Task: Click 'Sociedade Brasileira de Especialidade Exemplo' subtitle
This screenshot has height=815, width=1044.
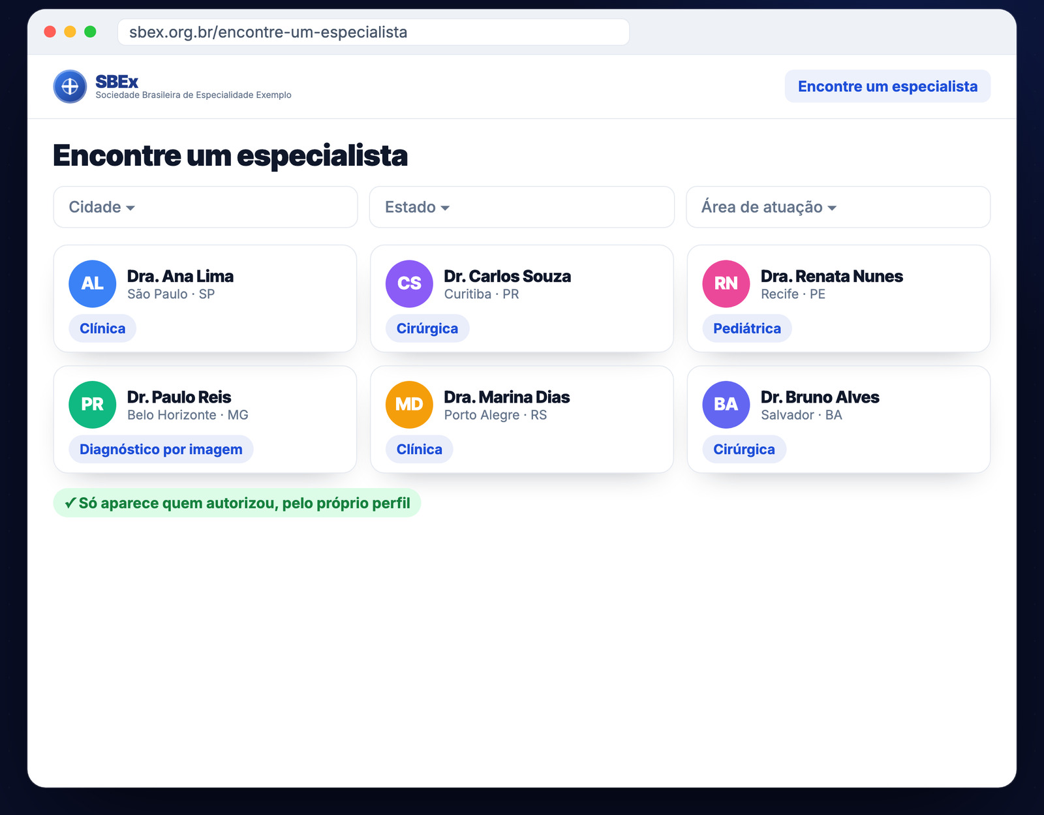Action: pyautogui.click(x=193, y=95)
